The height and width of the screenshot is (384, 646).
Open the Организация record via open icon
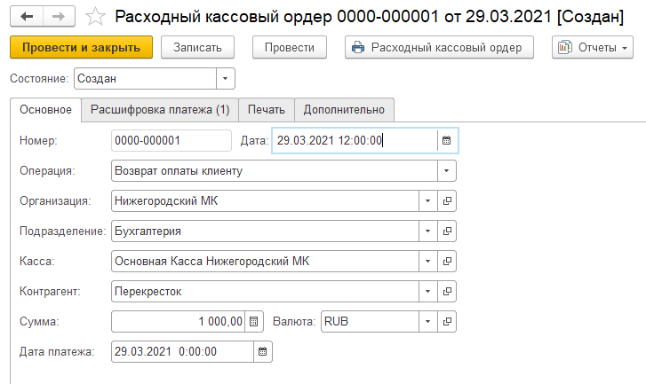pyautogui.click(x=447, y=200)
